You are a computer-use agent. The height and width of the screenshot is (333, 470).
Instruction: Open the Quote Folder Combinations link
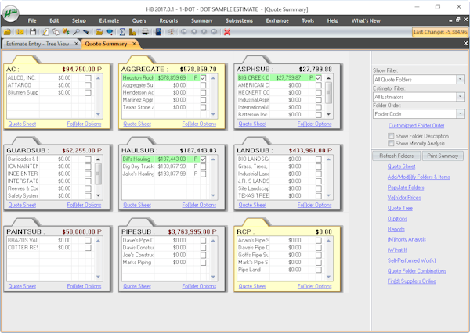click(x=417, y=271)
